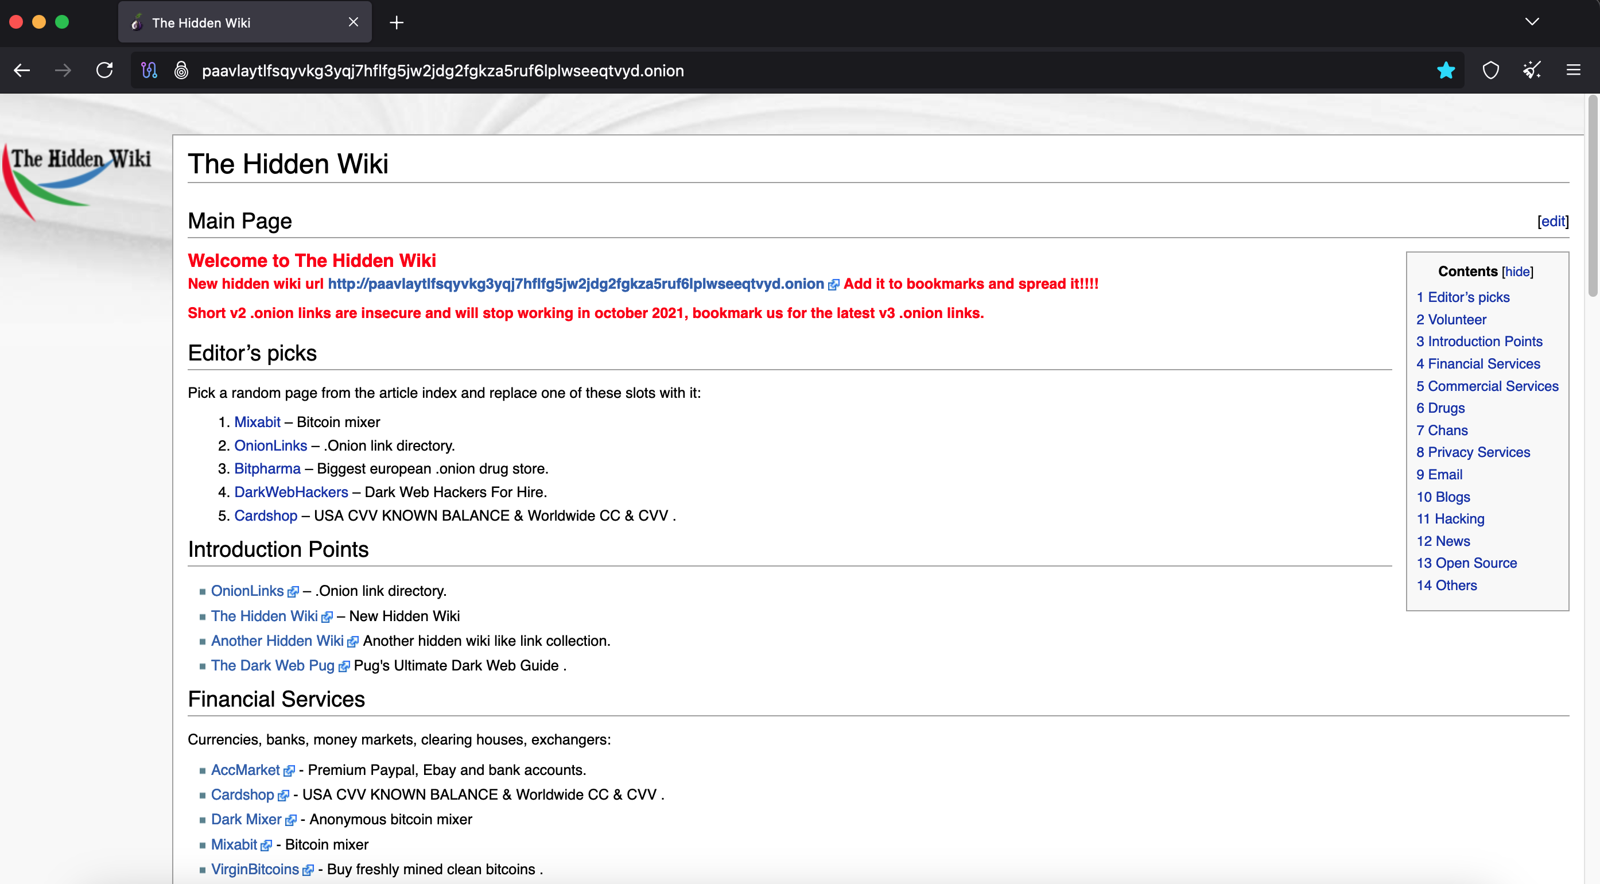Click external-link icon beside the onion URL
This screenshot has width=1600, height=884.
point(833,285)
